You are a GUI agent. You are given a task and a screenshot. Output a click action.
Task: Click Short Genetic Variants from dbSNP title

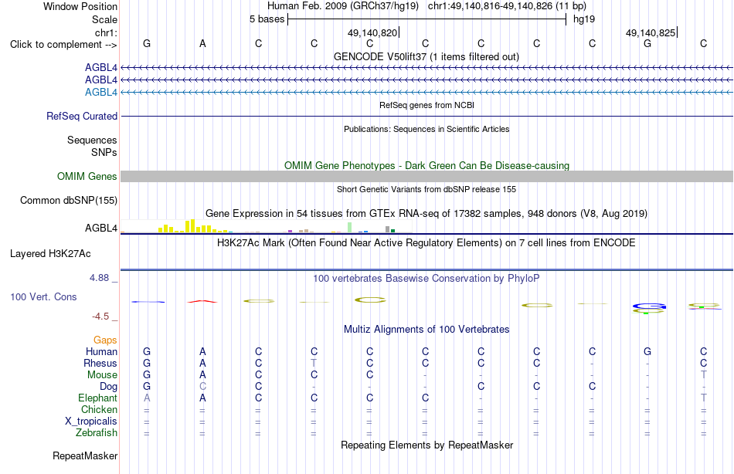tap(426, 189)
